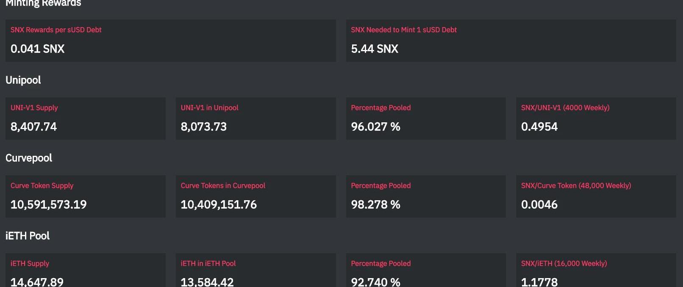Click the 98.278 % Percentage Pooled value

click(375, 204)
